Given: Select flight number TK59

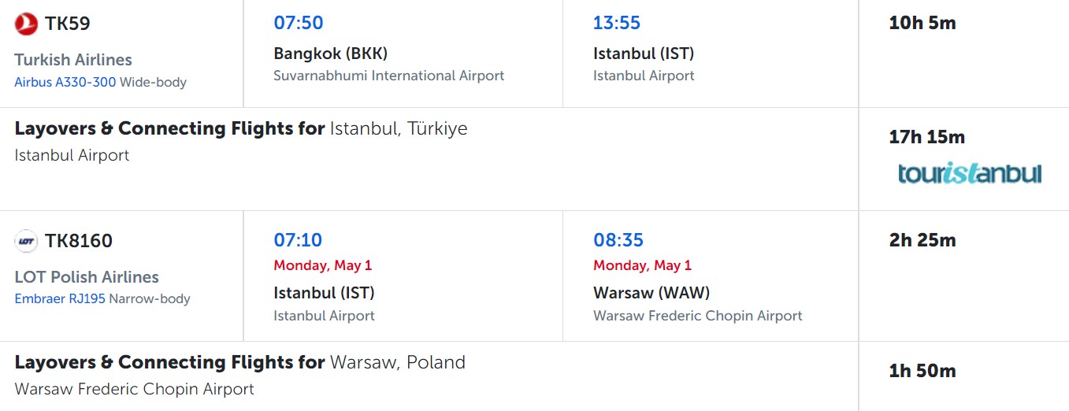Looking at the screenshot, I should coord(68,24).
